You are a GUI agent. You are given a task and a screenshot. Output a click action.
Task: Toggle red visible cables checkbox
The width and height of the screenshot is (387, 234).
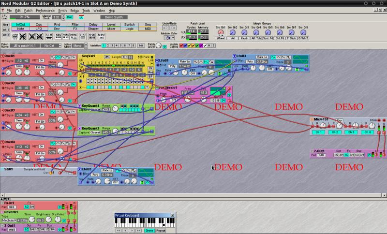point(181,45)
